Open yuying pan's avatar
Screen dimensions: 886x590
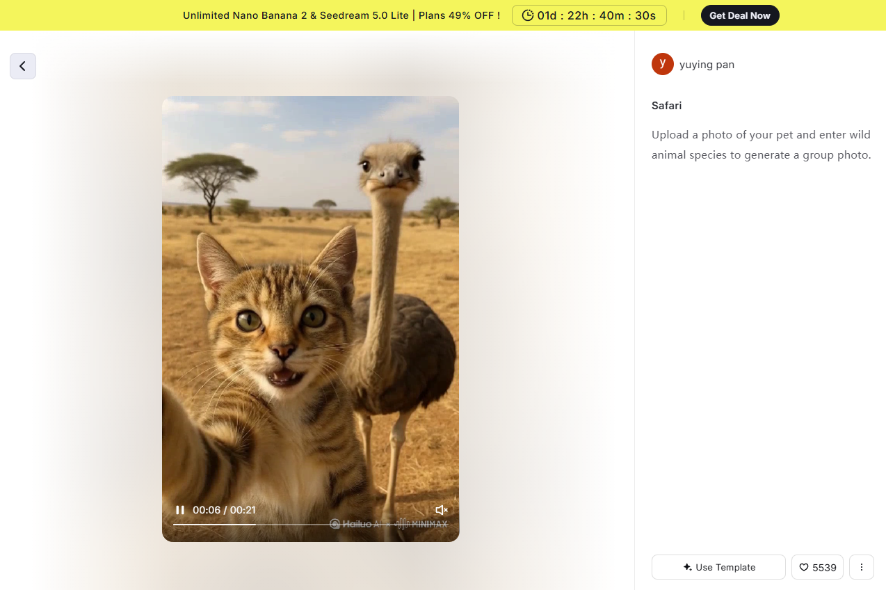[x=663, y=64]
